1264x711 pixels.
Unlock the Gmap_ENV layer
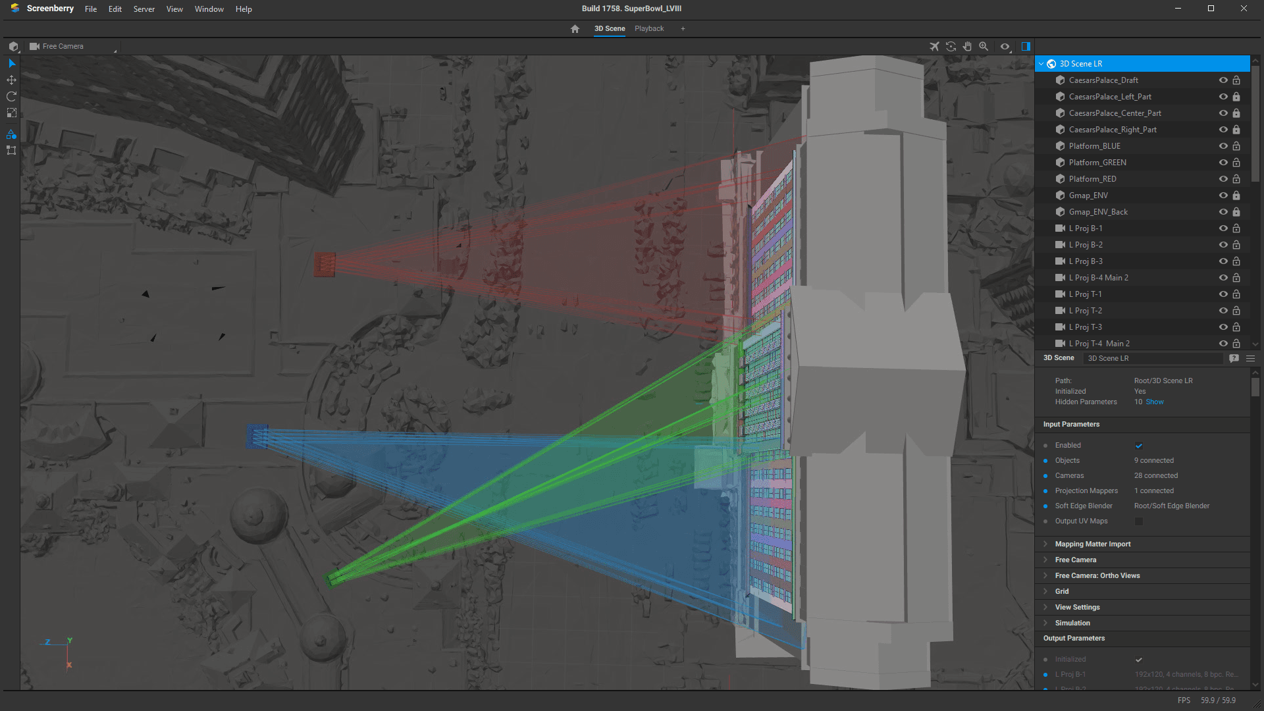click(x=1236, y=195)
